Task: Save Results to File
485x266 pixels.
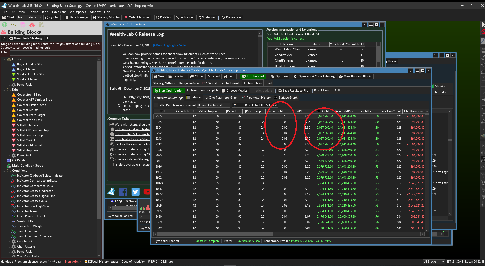Action: (x=293, y=91)
